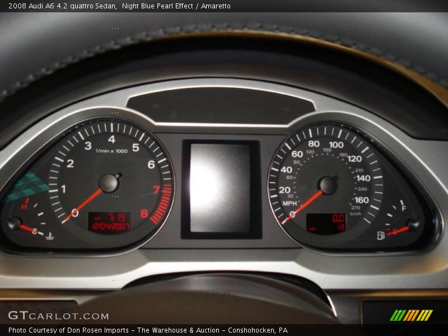The image size is (448, 336).
Task: Click the number 6 on tachometer
Action: point(151,164)
